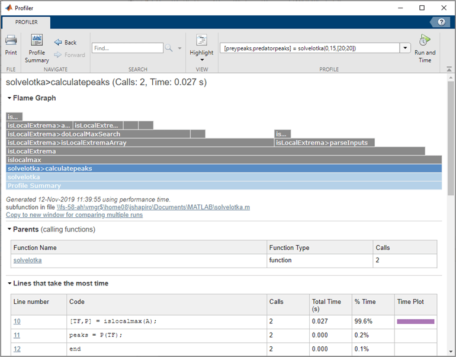Collapse the Flame Graph section

(9, 98)
